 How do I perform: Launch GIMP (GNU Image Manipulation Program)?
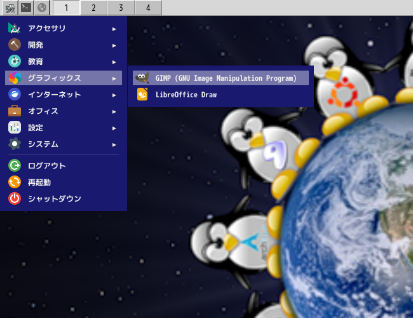point(220,78)
